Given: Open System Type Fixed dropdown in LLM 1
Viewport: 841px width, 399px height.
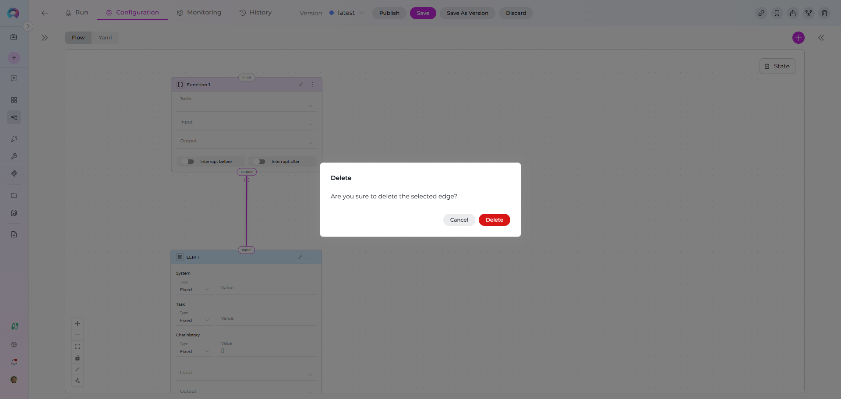Looking at the screenshot, I should tap(194, 290).
